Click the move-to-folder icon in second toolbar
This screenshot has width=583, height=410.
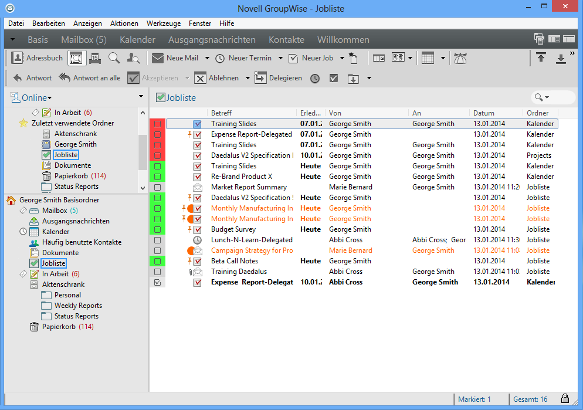(x=353, y=79)
